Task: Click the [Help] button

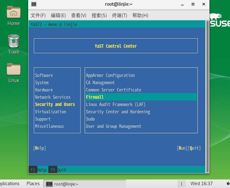Action: [x=39, y=148]
